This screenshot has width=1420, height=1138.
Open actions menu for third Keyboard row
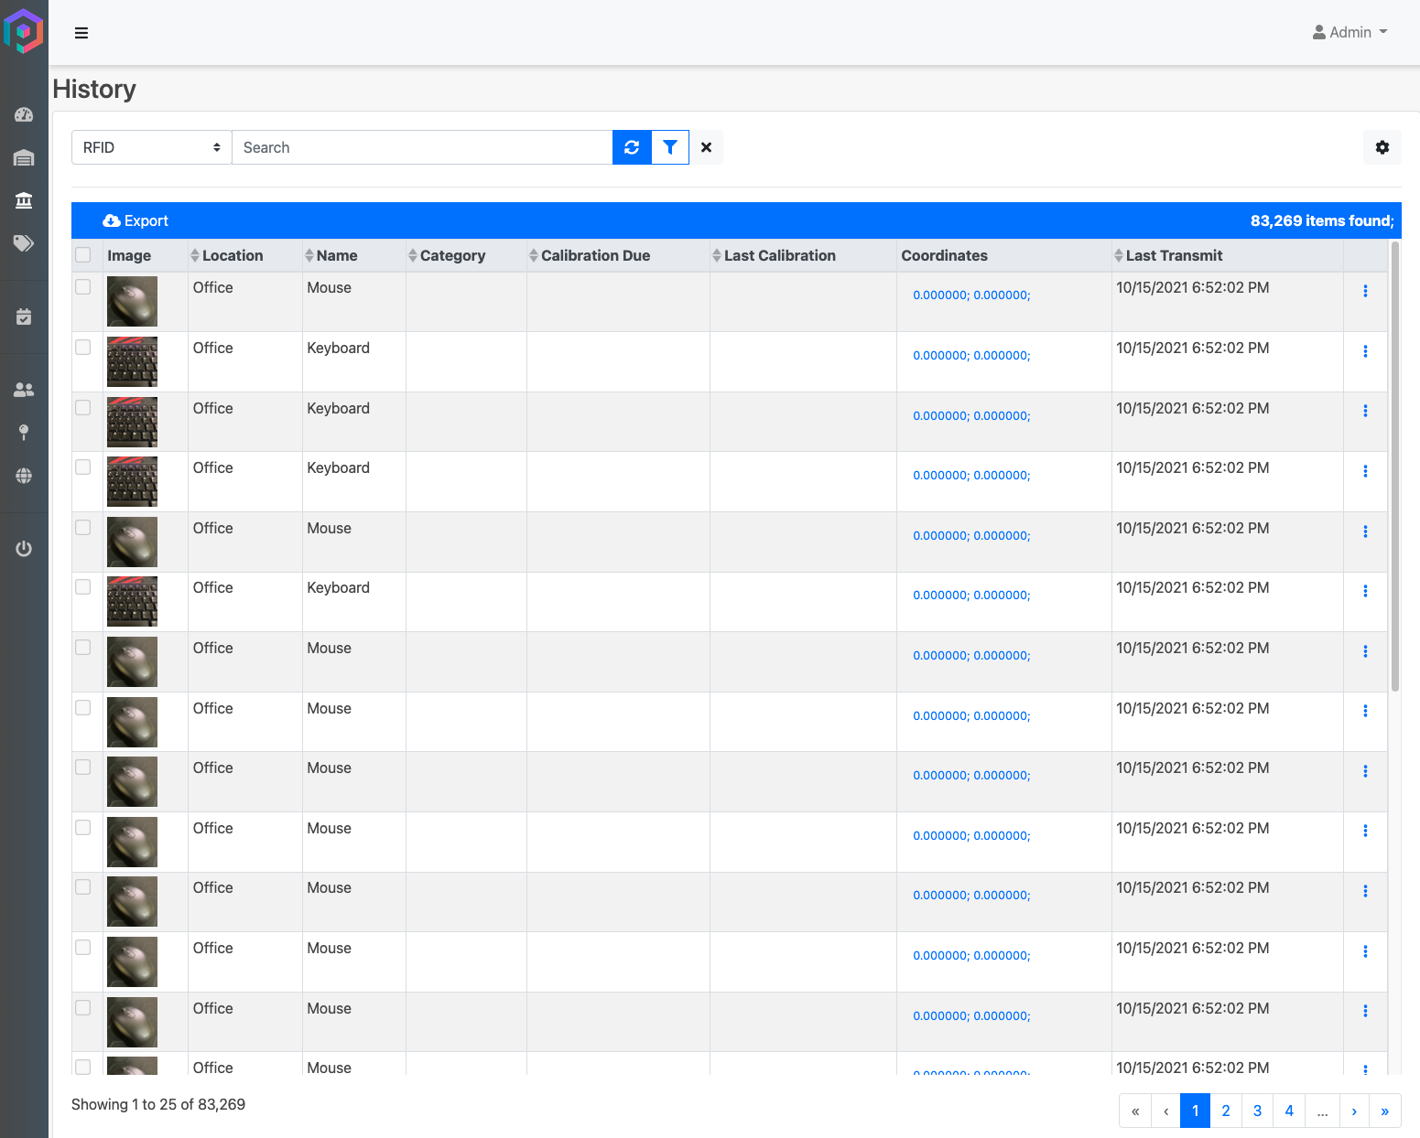pos(1365,471)
